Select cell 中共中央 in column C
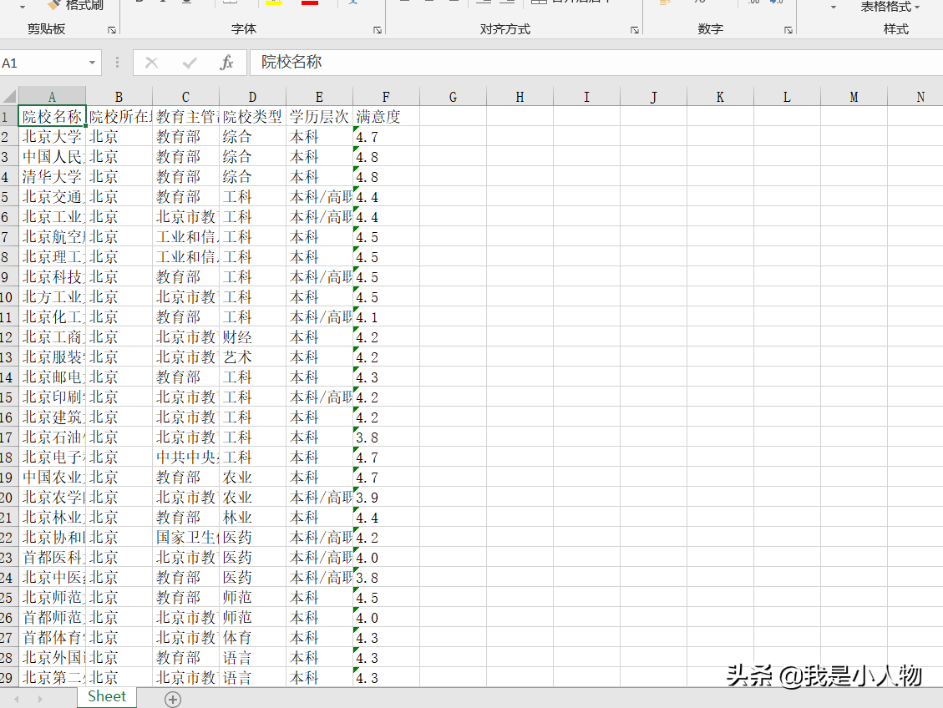 pyautogui.click(x=185, y=458)
